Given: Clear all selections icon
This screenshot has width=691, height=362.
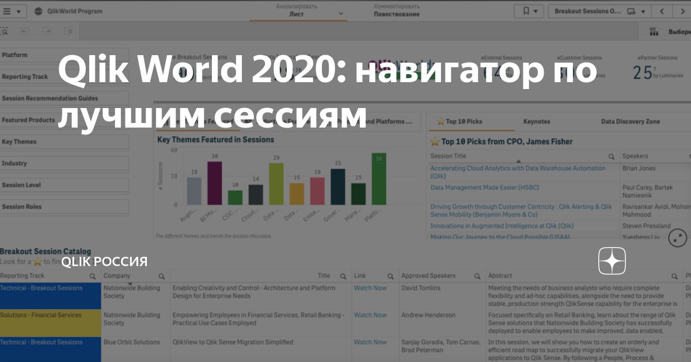Looking at the screenshot, I should point(69,32).
